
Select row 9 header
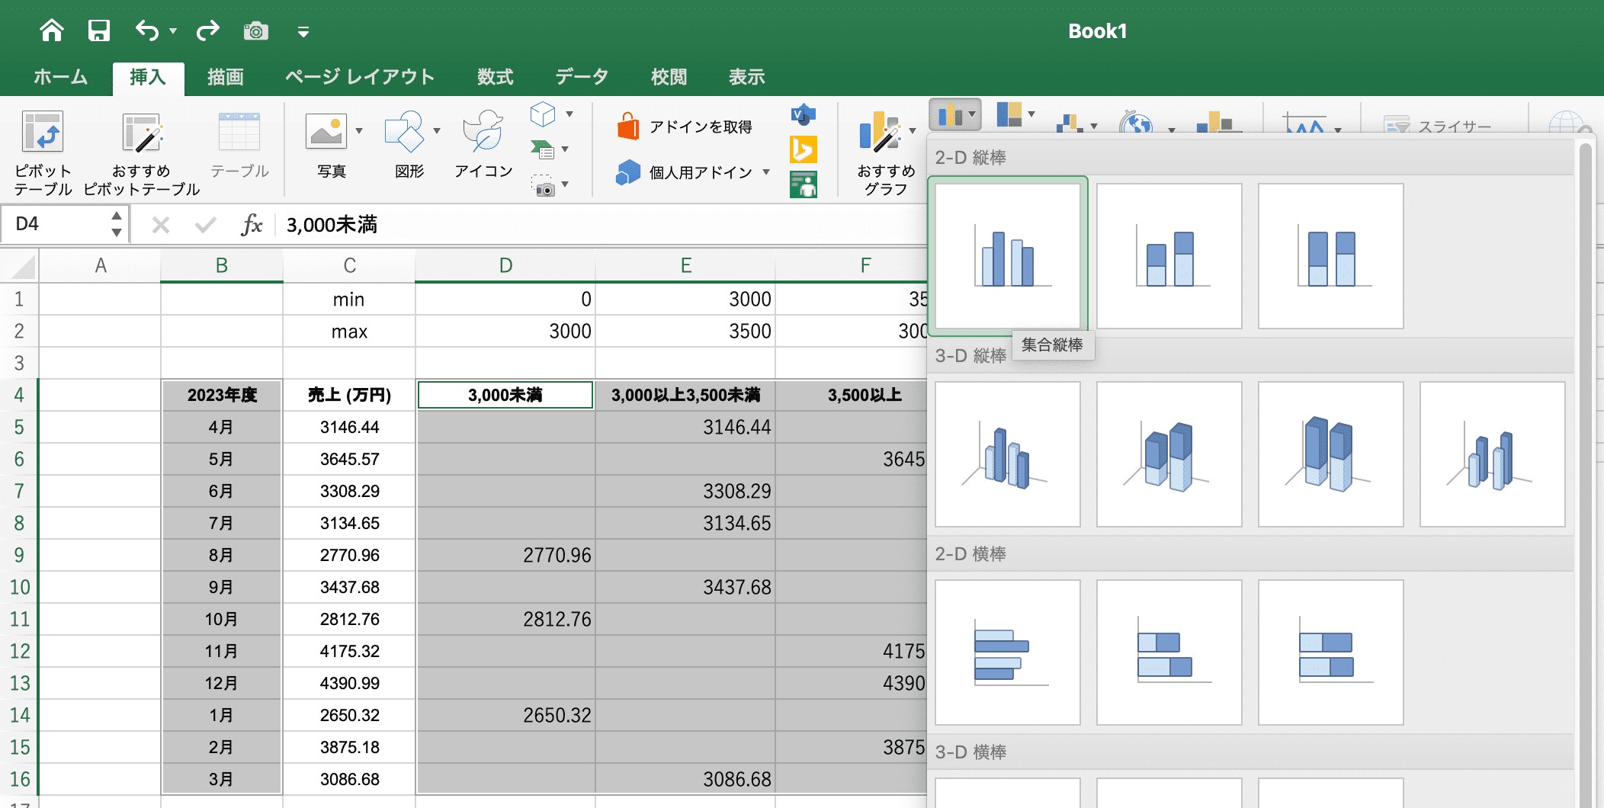pyautogui.click(x=19, y=555)
